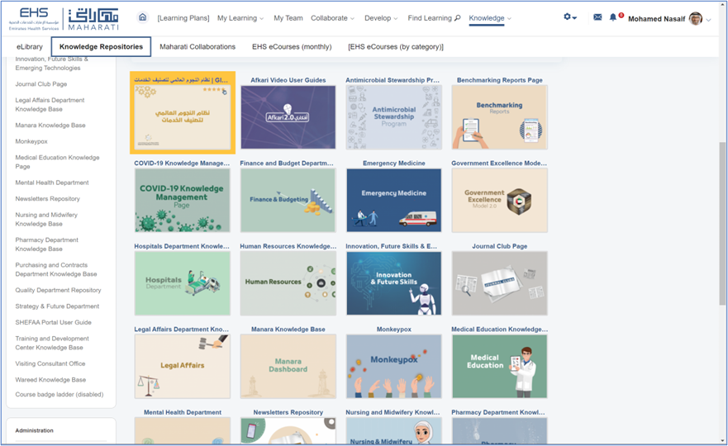Screen dimensions: 728x446
Task: Open the Emergency Medicine tile
Action: pyautogui.click(x=393, y=200)
